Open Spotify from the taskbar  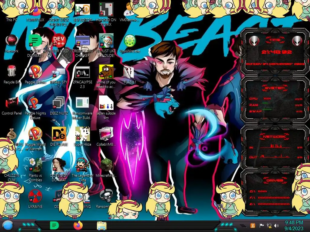point(54,226)
